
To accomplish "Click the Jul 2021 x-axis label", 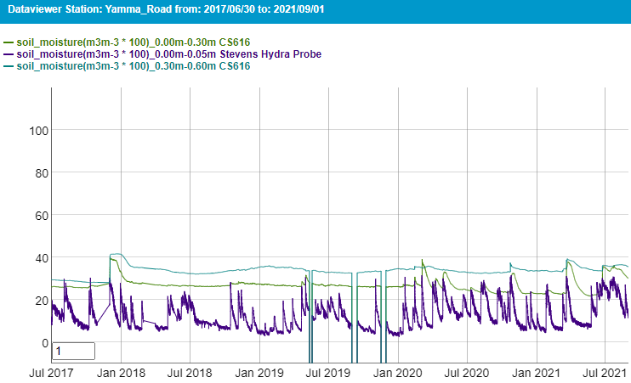I will pyautogui.click(x=605, y=373).
